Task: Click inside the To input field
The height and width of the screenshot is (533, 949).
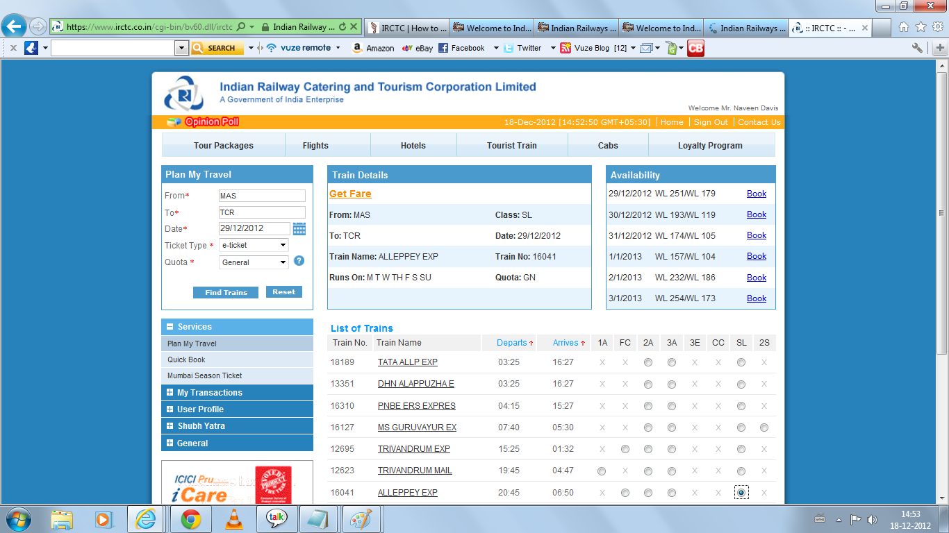Action: click(x=262, y=212)
